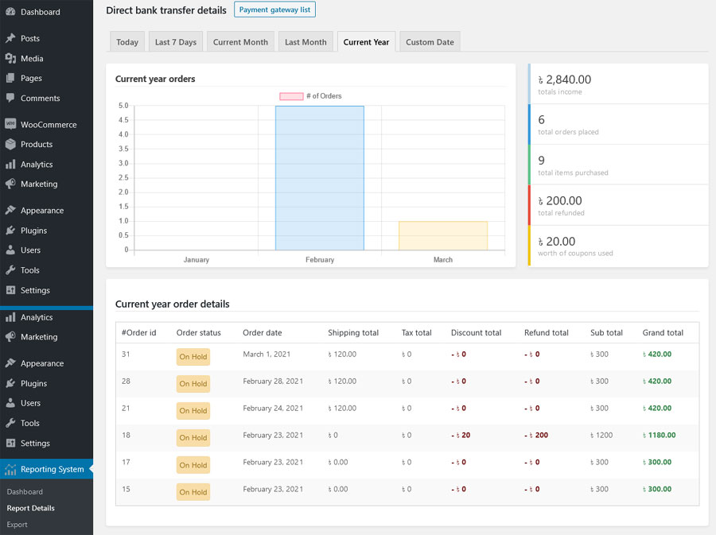Click the second Plugins plug icon

[10, 383]
